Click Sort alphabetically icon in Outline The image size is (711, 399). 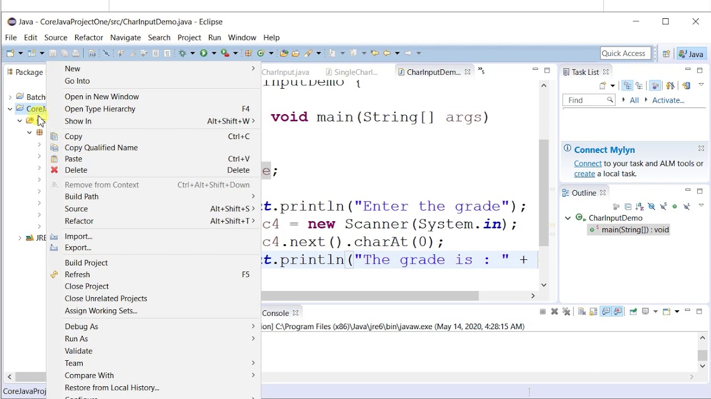click(x=639, y=206)
